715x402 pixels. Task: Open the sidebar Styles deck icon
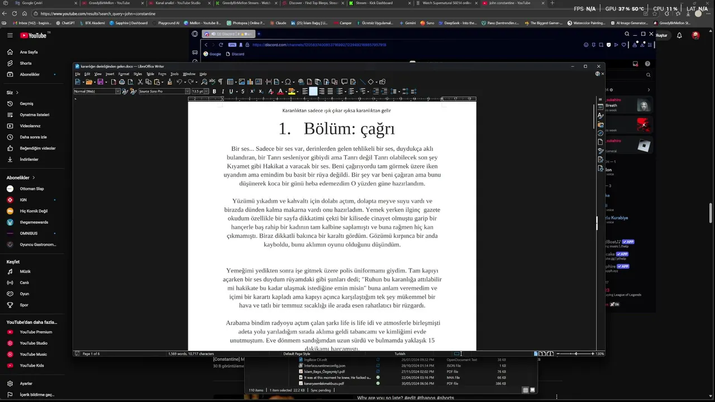[x=600, y=115]
